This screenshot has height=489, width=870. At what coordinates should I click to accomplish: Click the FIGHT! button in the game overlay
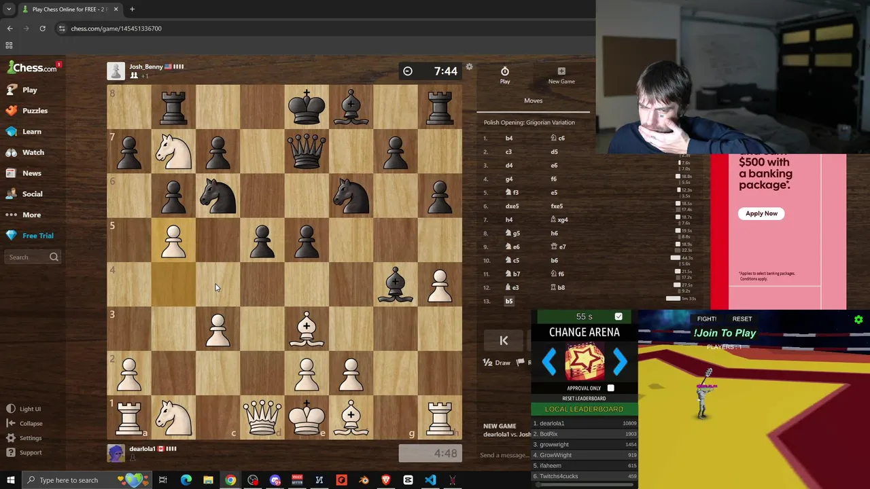(x=706, y=319)
